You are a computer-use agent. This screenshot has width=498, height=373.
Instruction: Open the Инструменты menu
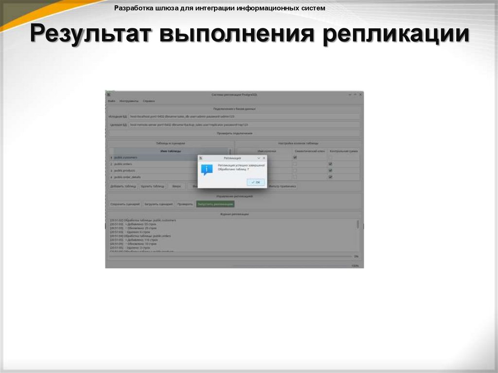coord(129,101)
